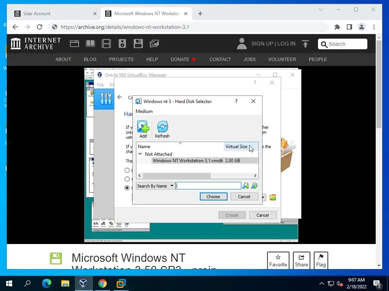Open the PROJECTS navigation item

click(121, 59)
